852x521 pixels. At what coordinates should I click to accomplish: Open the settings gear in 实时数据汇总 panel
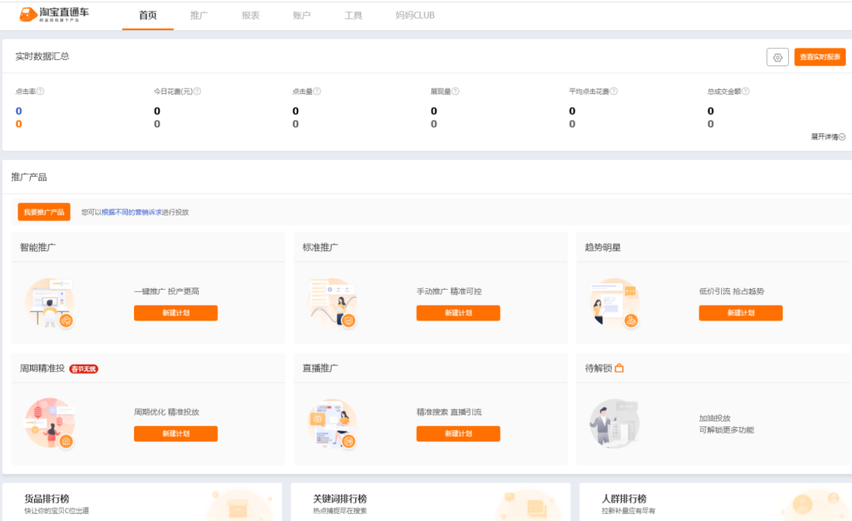[x=777, y=57]
